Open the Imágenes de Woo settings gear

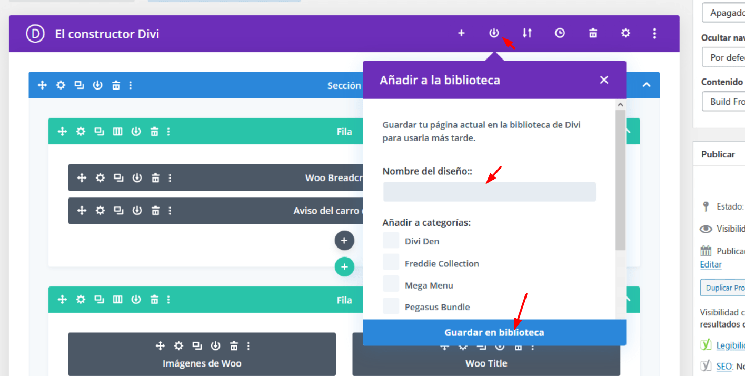(178, 346)
